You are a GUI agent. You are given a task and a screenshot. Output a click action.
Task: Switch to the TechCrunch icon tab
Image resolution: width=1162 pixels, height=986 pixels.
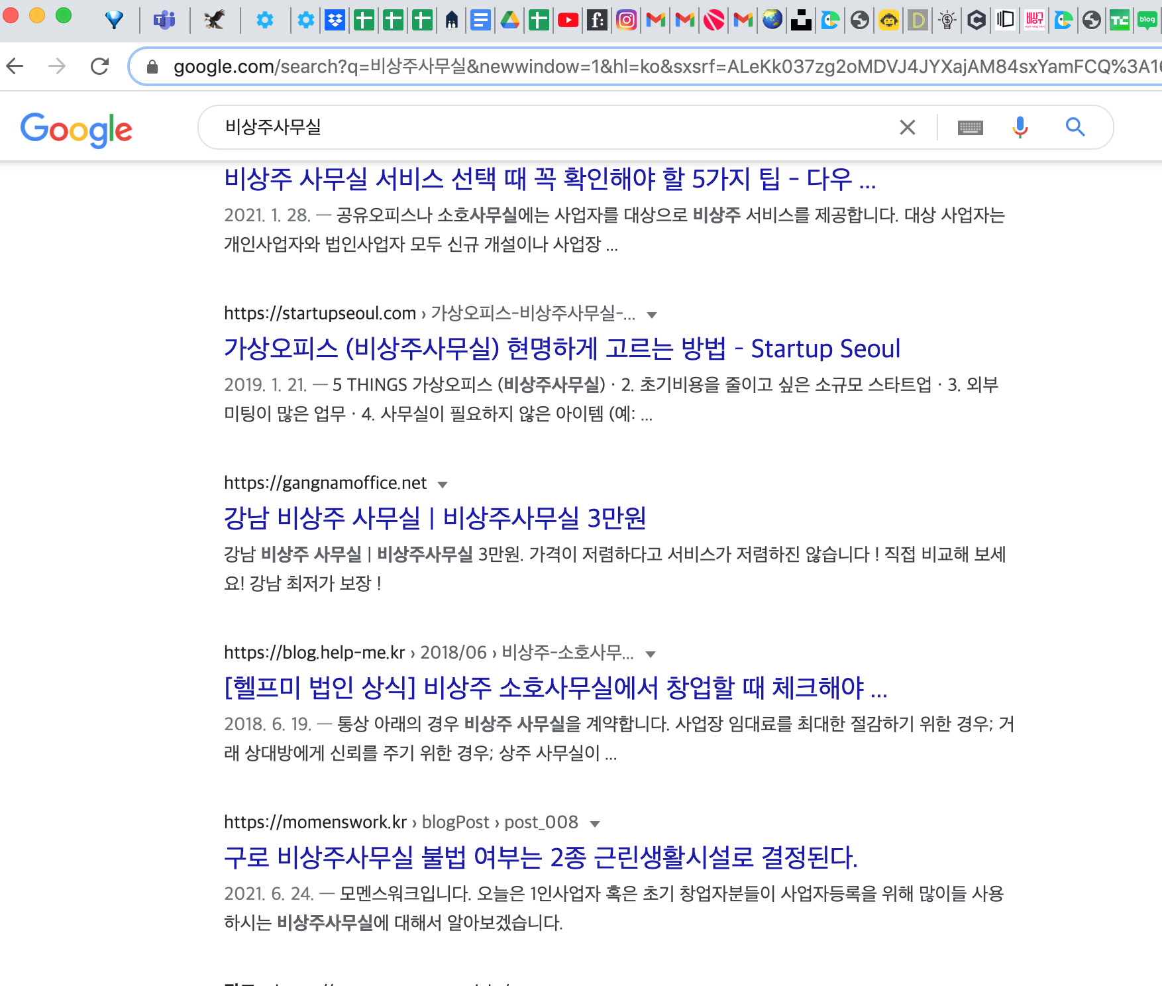1120,20
